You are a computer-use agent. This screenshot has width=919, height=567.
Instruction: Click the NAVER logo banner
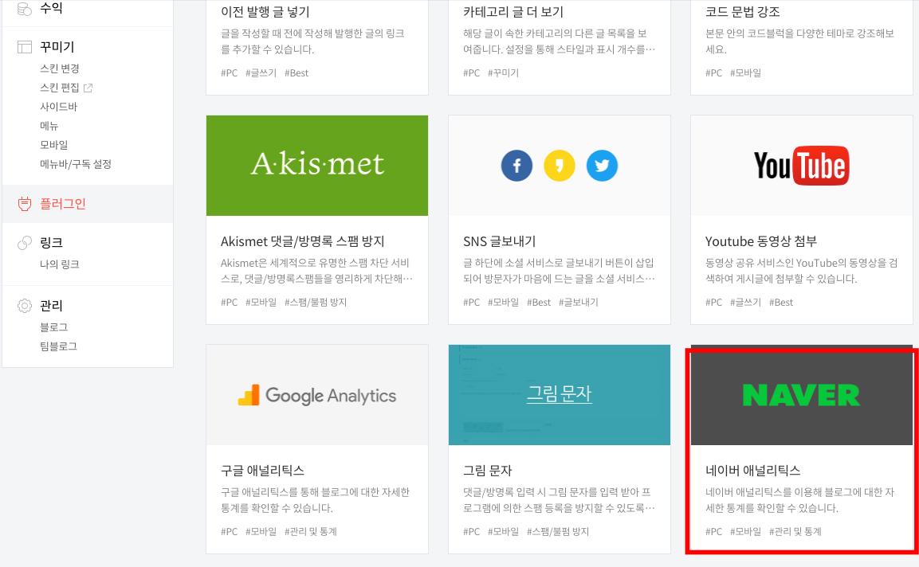(801, 395)
